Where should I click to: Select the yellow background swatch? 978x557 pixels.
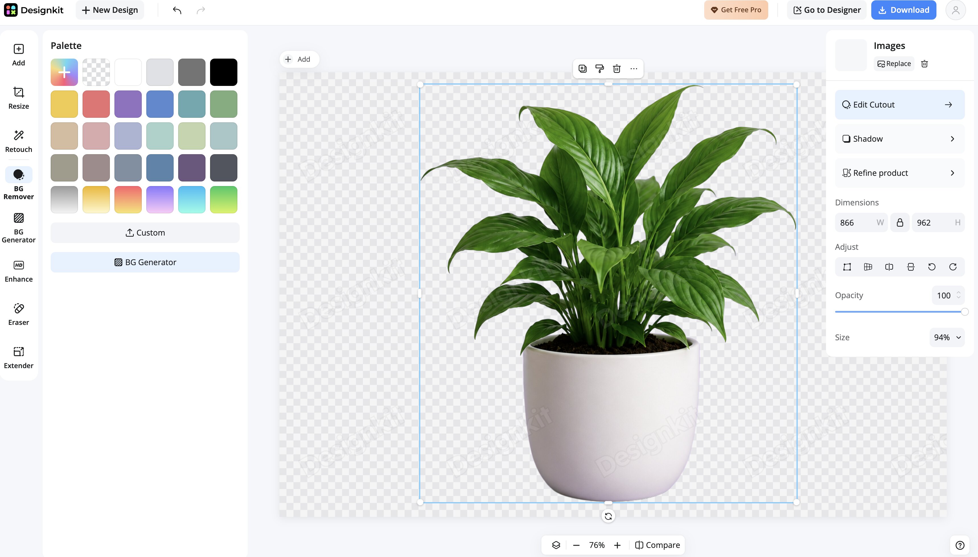[64, 104]
